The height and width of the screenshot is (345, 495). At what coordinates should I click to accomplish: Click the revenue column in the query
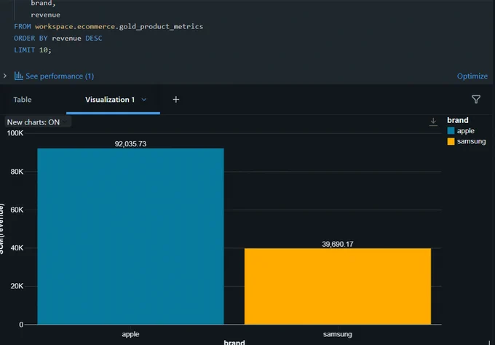45,15
